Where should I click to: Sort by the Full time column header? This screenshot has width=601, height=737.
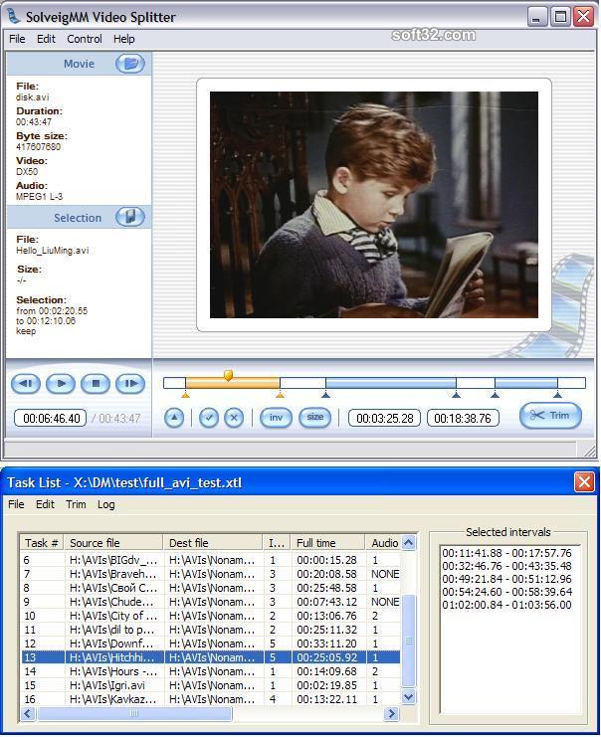click(x=327, y=543)
